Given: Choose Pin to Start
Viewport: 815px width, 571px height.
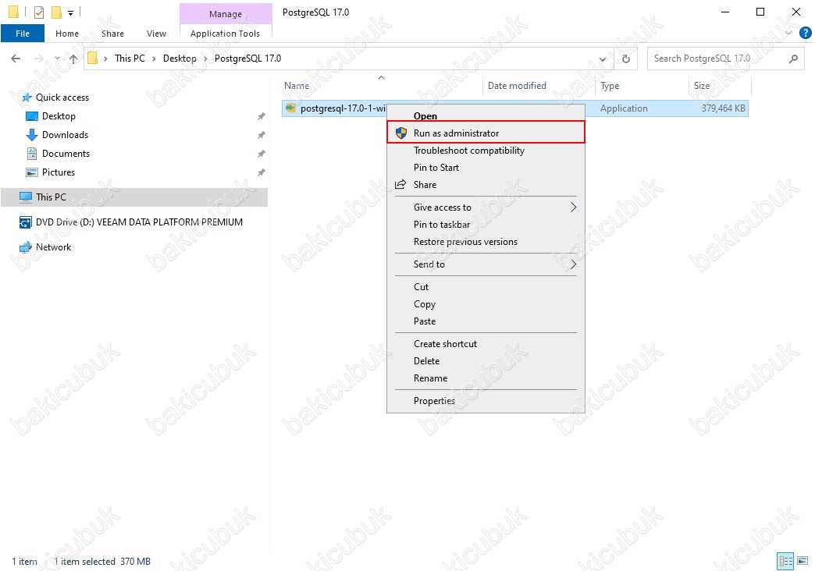Looking at the screenshot, I should click(x=486, y=167).
